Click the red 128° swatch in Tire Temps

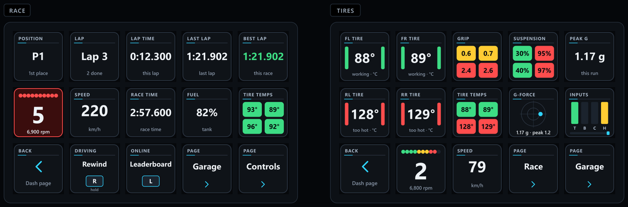[466, 127]
